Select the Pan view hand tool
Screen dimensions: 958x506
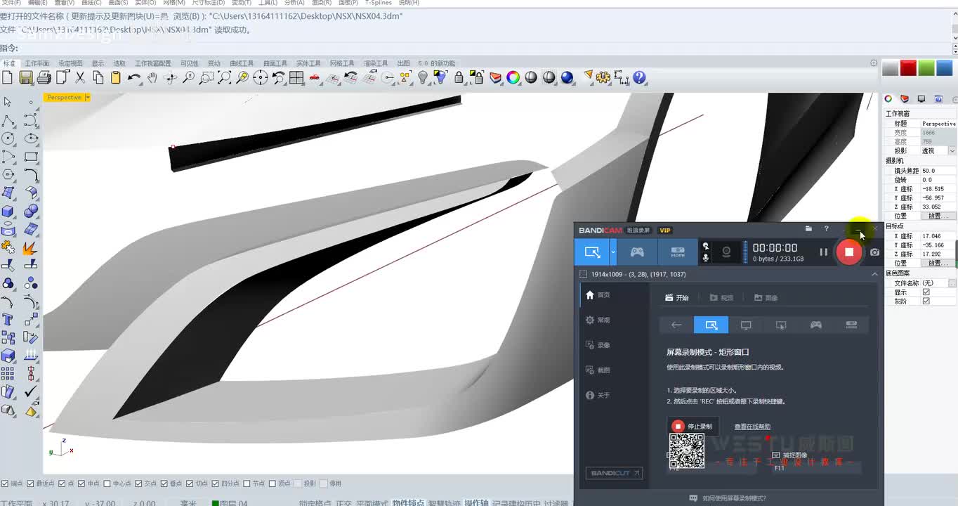152,78
